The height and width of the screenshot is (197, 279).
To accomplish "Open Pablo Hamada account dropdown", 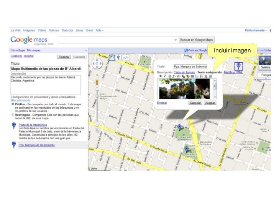I will click(256, 30).
